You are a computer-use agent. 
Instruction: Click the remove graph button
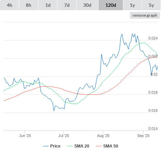(x=145, y=15)
